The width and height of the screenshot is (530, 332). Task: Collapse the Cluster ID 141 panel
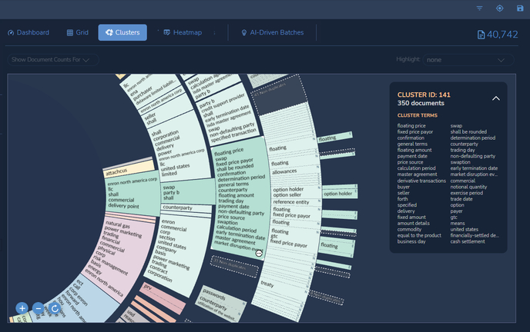[x=496, y=98]
